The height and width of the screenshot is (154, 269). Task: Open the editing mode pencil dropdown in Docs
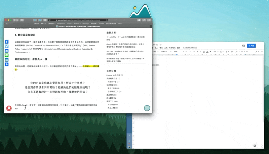[x=257, y=52]
